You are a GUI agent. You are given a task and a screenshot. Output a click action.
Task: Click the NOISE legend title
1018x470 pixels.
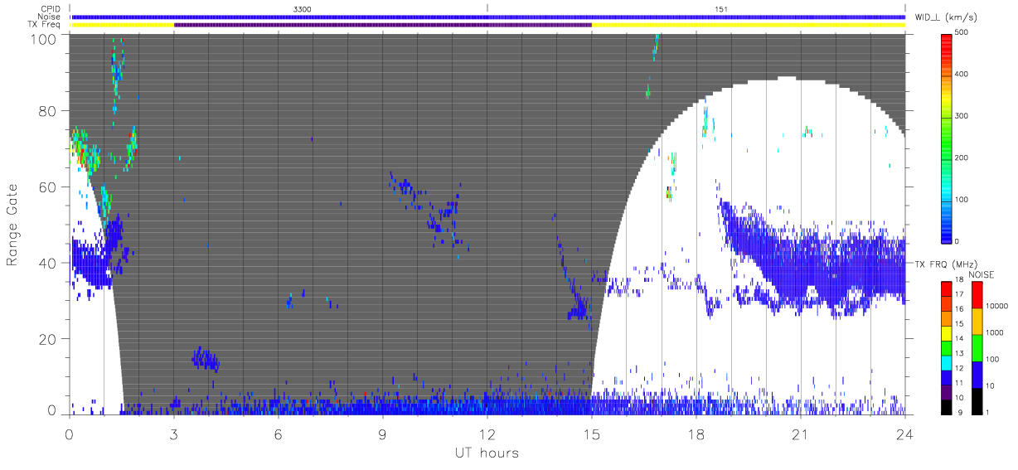(981, 274)
